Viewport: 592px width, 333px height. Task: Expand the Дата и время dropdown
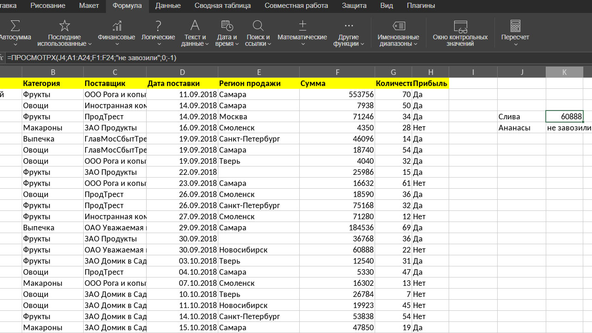237,44
